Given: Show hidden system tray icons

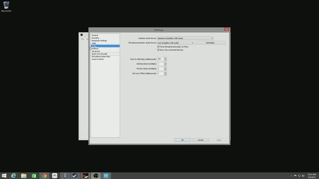Looking at the screenshot, I should click(x=291, y=176).
